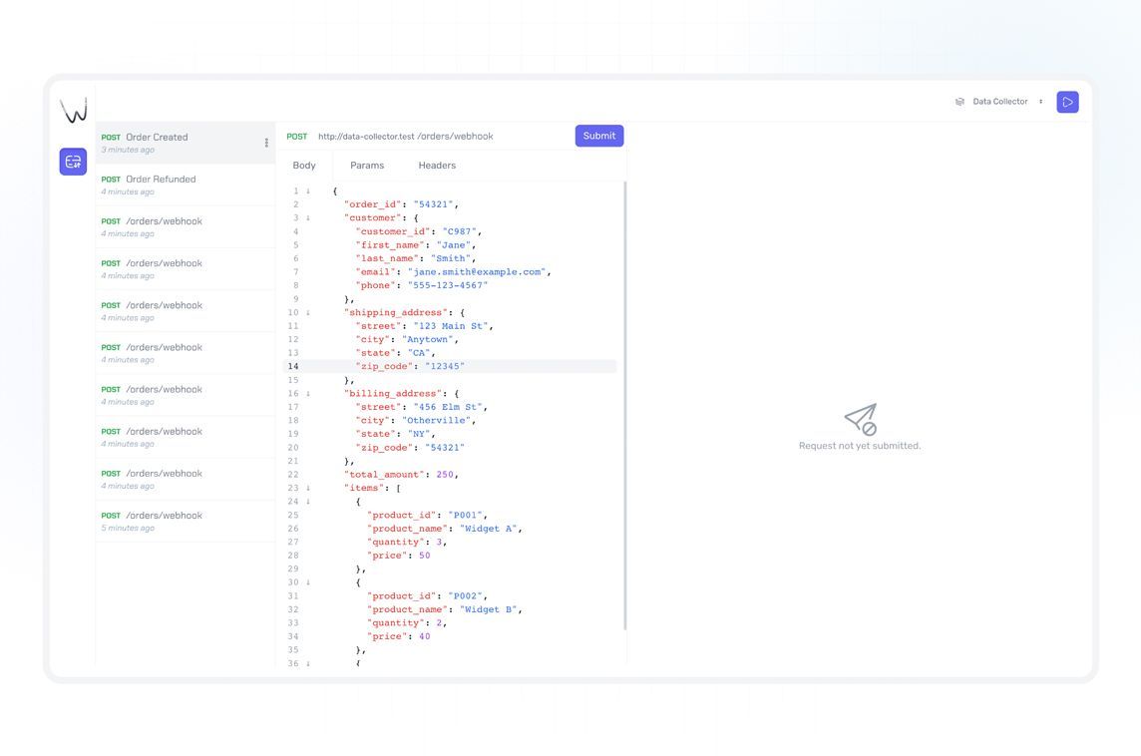Select the Body tab
Viewport: 1141px width, 756px height.
pos(304,166)
